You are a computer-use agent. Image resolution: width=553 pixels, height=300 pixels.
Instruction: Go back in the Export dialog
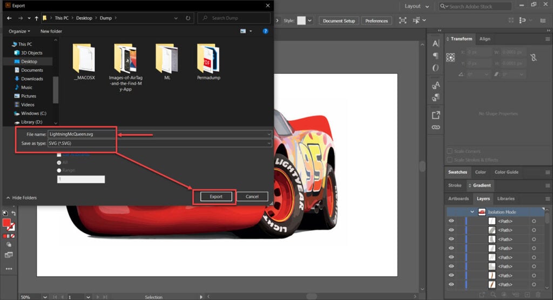click(x=10, y=18)
